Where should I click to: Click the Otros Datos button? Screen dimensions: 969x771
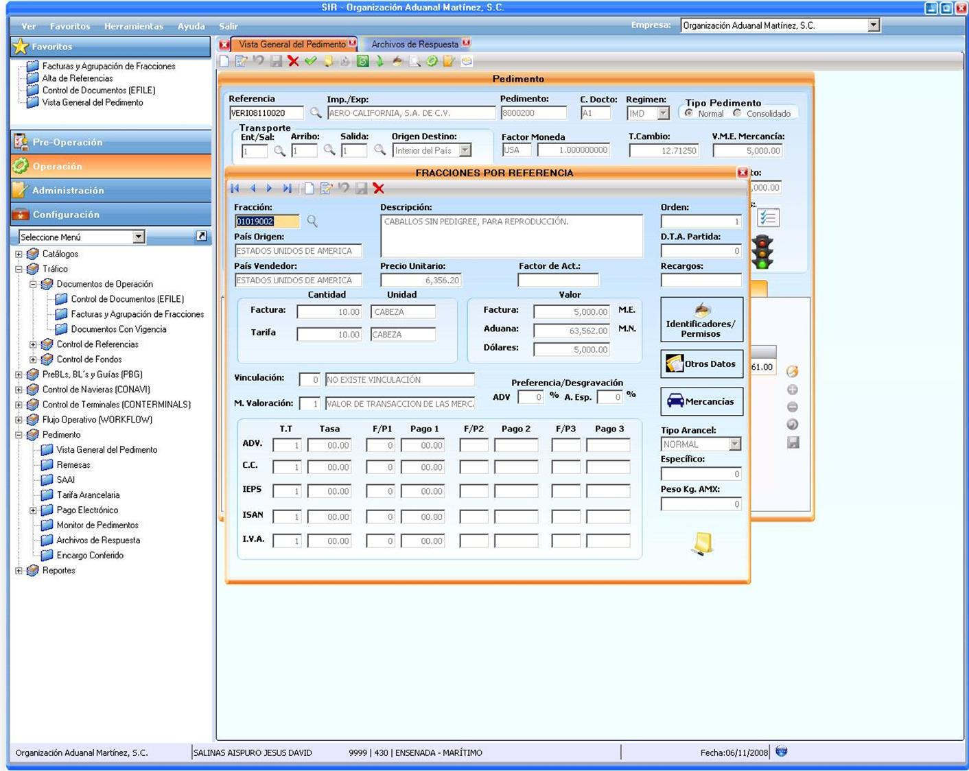pos(701,364)
